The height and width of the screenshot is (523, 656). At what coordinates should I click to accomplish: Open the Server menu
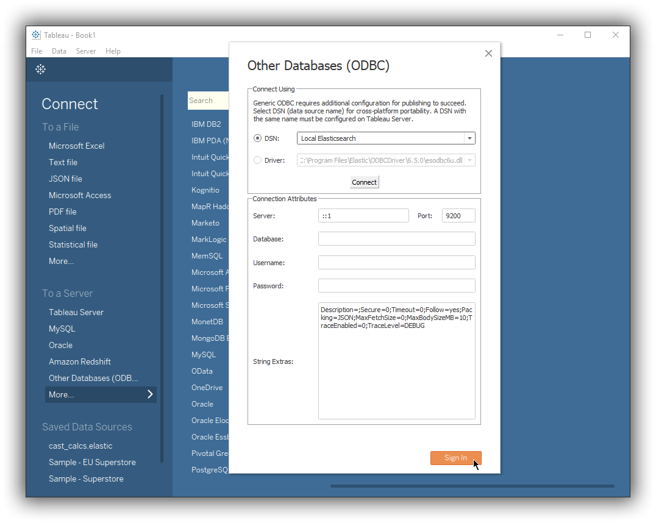(x=85, y=51)
